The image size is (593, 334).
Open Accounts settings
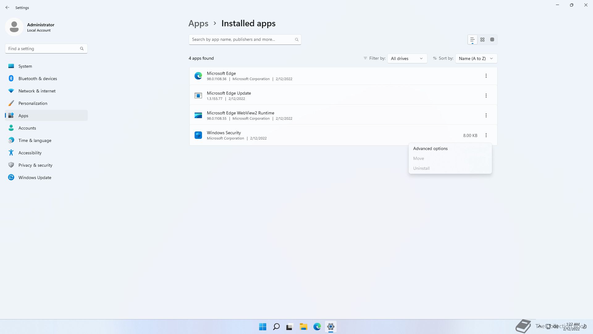[46, 128]
